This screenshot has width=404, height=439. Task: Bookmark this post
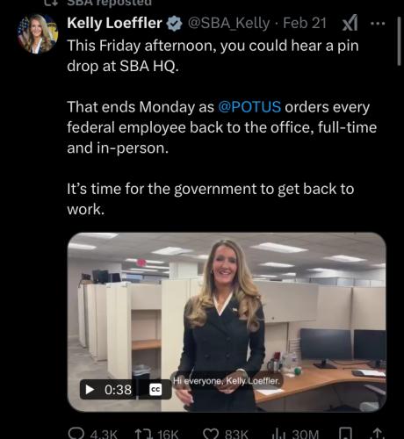coord(345,434)
